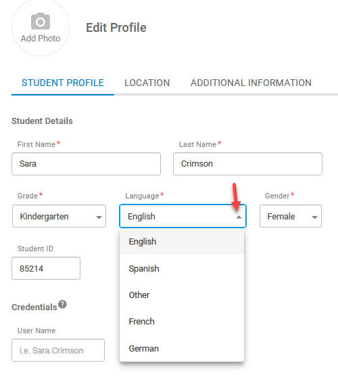This screenshot has width=338, height=384.
Task: Click the Language field showing English
Action: [x=183, y=216]
